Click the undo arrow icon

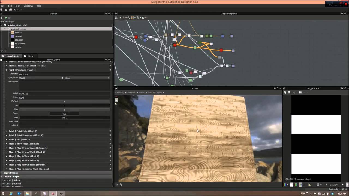[x=15, y=10]
